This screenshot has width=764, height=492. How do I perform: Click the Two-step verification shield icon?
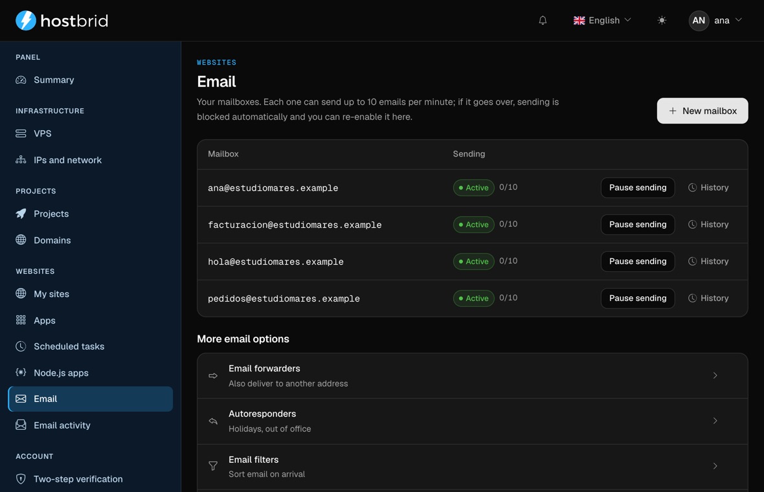(21, 479)
